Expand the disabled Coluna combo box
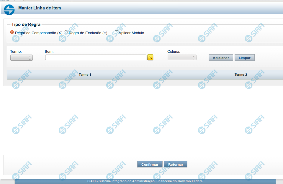This screenshot has height=184, width=283. [x=182, y=58]
